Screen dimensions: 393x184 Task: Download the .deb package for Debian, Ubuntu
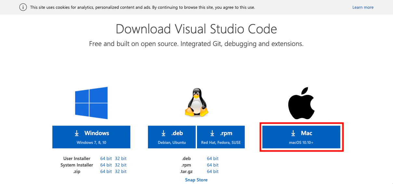pyautogui.click(x=172, y=137)
